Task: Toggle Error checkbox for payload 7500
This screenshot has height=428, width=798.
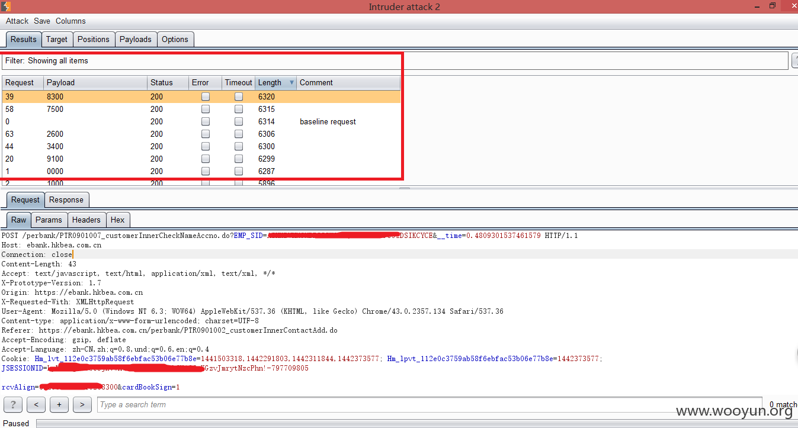Action: 206,109
